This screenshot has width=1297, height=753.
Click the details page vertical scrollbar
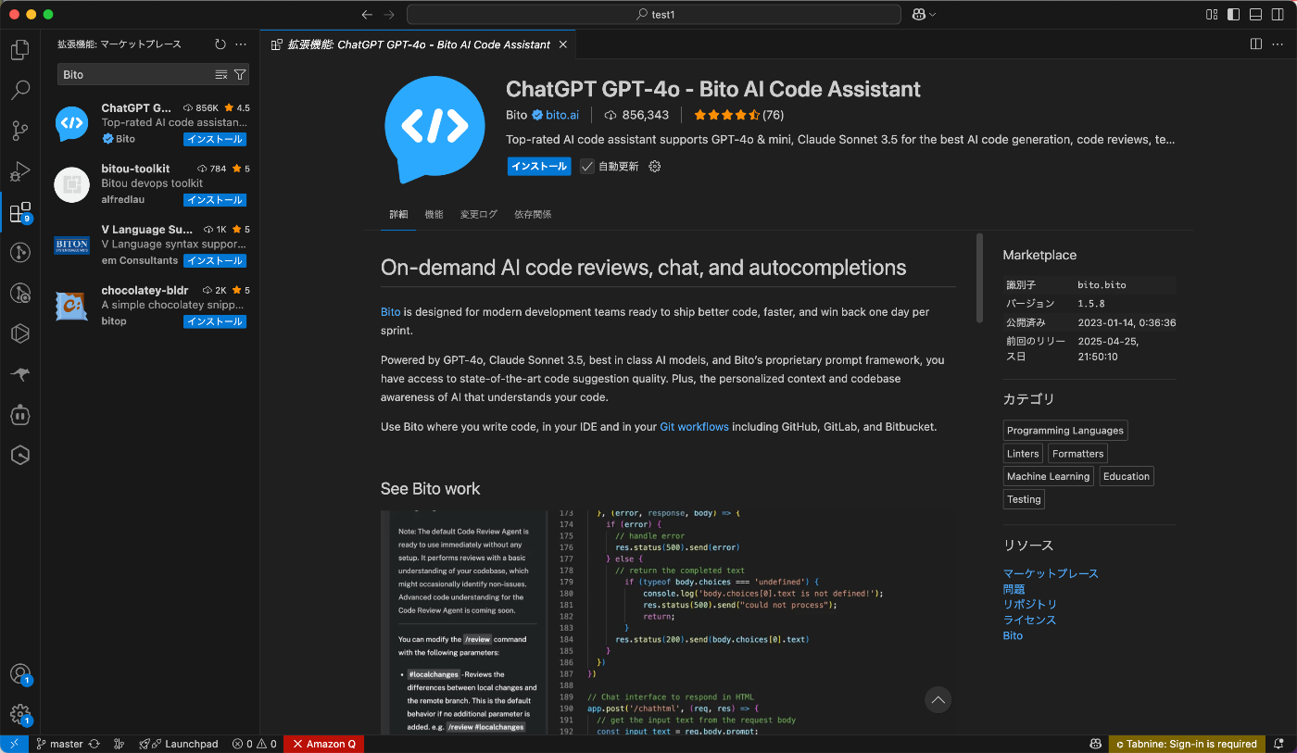pyautogui.click(x=980, y=278)
